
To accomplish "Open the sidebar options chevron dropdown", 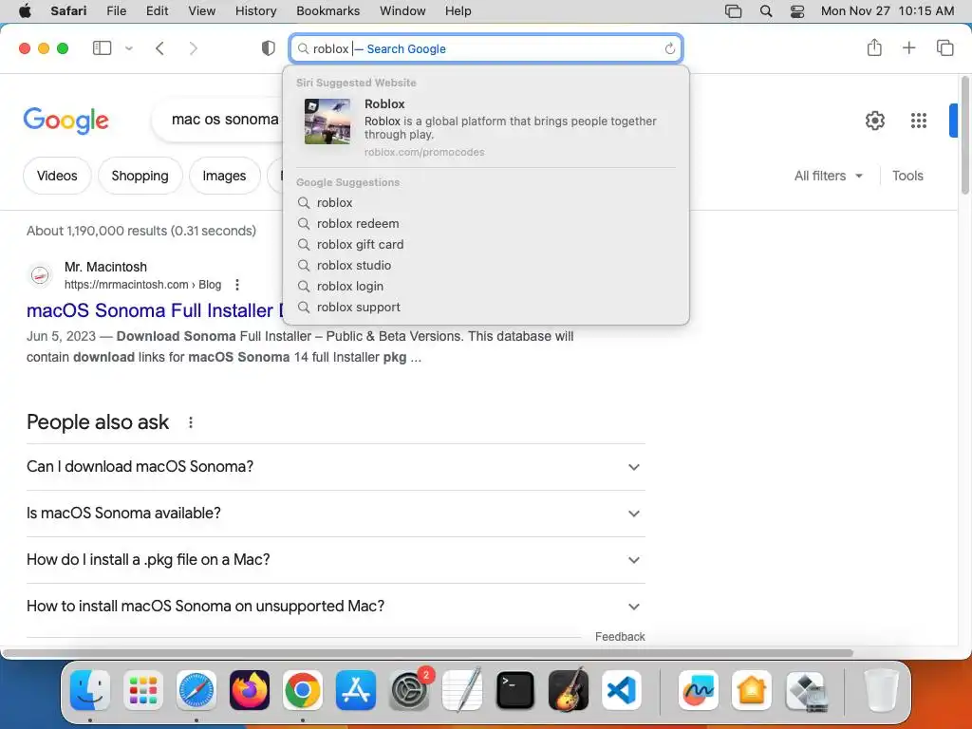I will coord(129,48).
